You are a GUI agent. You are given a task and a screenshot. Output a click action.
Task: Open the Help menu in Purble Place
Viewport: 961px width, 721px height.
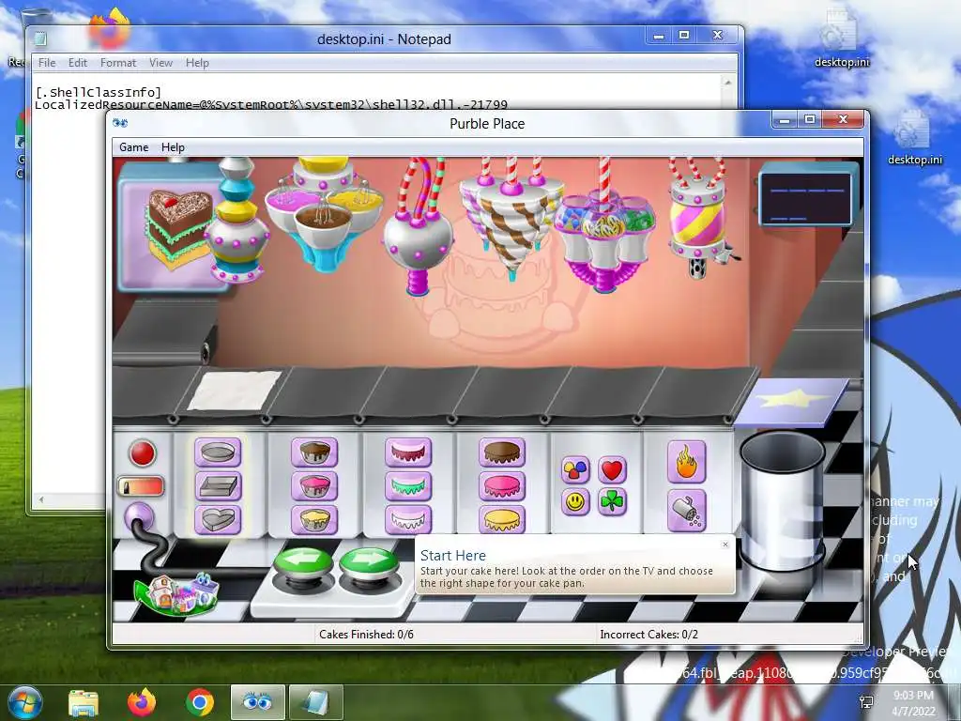tap(173, 147)
